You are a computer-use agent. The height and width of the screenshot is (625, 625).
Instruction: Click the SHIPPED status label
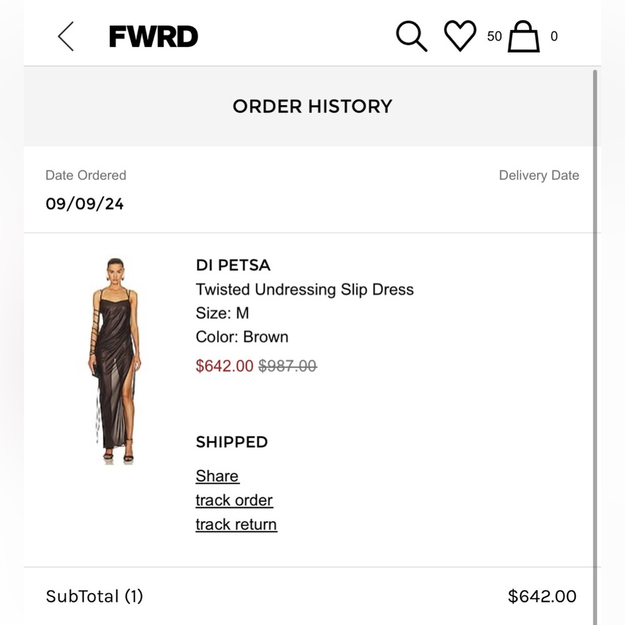point(232,442)
